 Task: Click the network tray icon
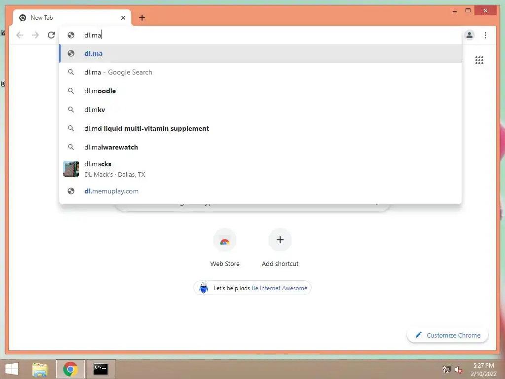(446, 370)
